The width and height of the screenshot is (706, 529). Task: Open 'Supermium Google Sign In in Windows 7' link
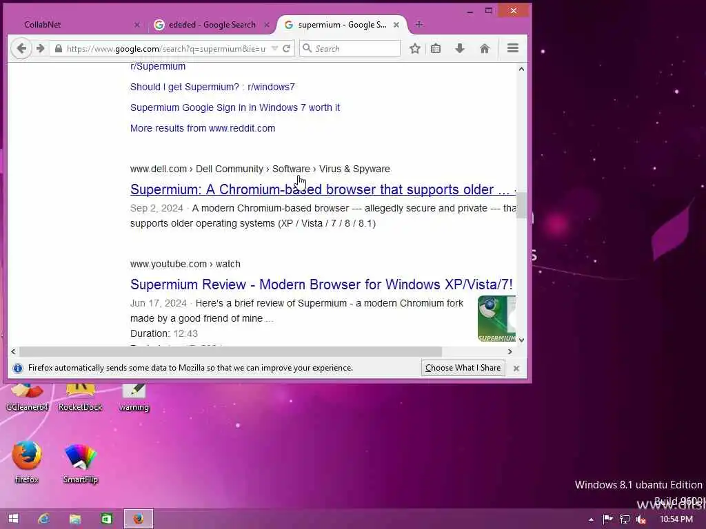pyautogui.click(x=235, y=107)
